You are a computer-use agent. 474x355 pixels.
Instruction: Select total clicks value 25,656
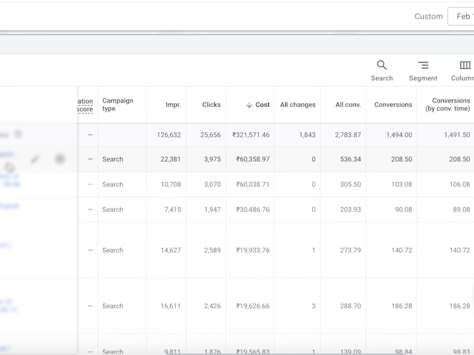[210, 135]
